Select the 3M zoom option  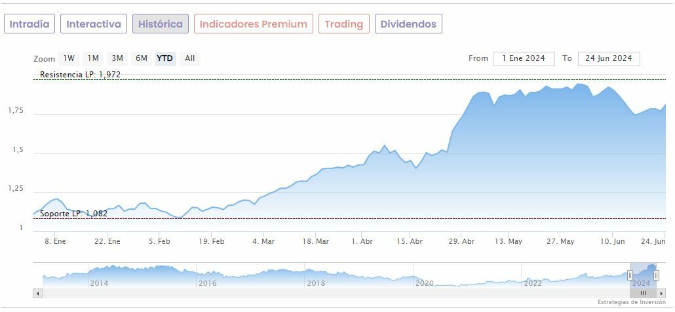[117, 58]
